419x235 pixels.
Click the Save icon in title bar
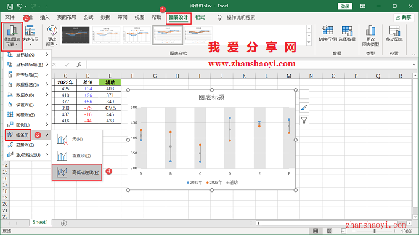click(10, 6)
